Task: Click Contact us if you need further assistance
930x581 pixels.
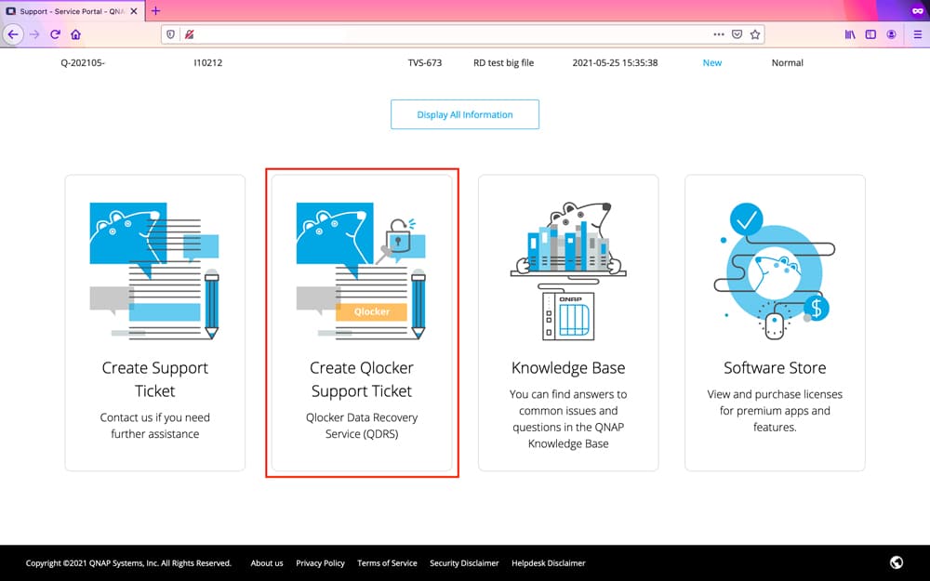Action: 154,426
